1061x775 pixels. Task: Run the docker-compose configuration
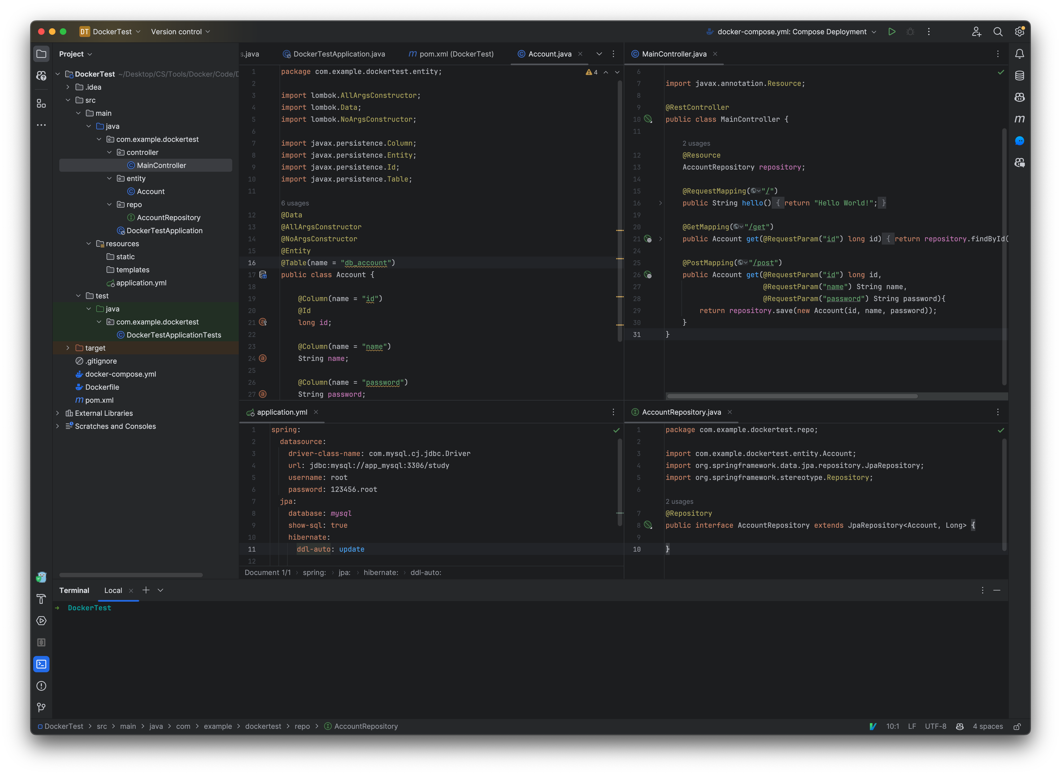point(892,32)
